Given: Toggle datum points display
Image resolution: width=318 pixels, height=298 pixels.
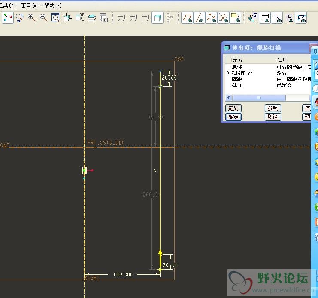Looking at the screenshot, I should click(x=211, y=18).
